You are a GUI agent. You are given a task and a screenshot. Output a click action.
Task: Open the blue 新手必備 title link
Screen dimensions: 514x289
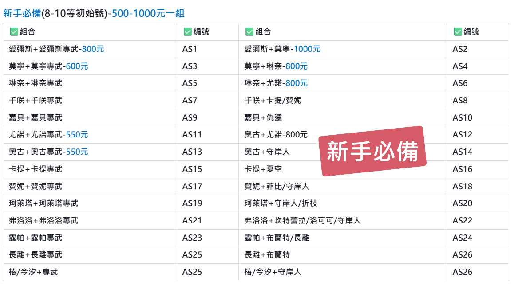(22, 13)
